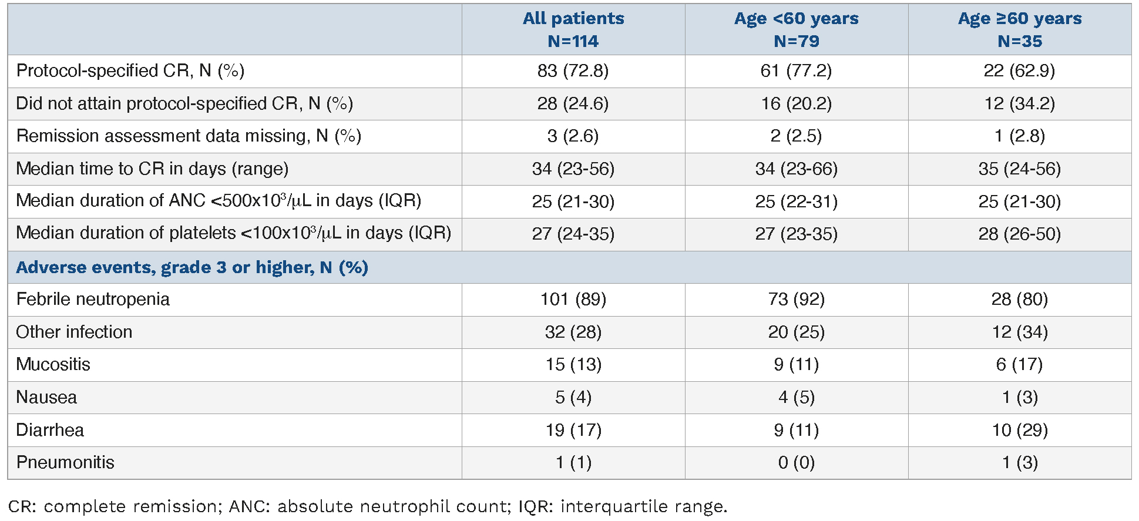Image resolution: width=1139 pixels, height=521 pixels.
Task: Click the 'Mucositis' row label
Action: [x=53, y=365]
